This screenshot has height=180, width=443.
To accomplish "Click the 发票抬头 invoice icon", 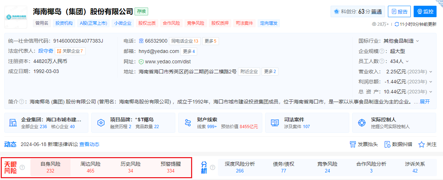I will pyautogui.click(x=352, y=144).
